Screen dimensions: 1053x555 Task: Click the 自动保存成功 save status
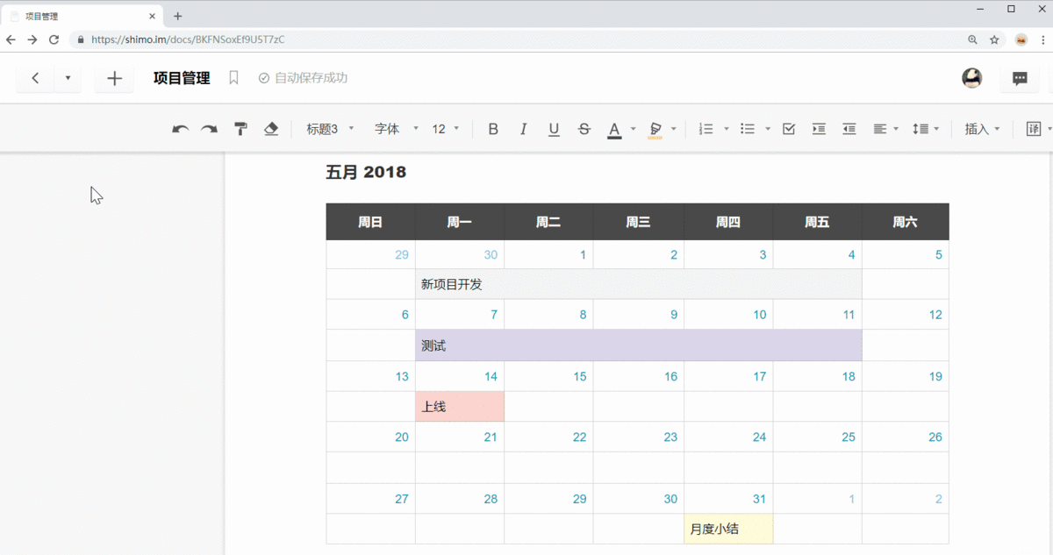coord(303,78)
